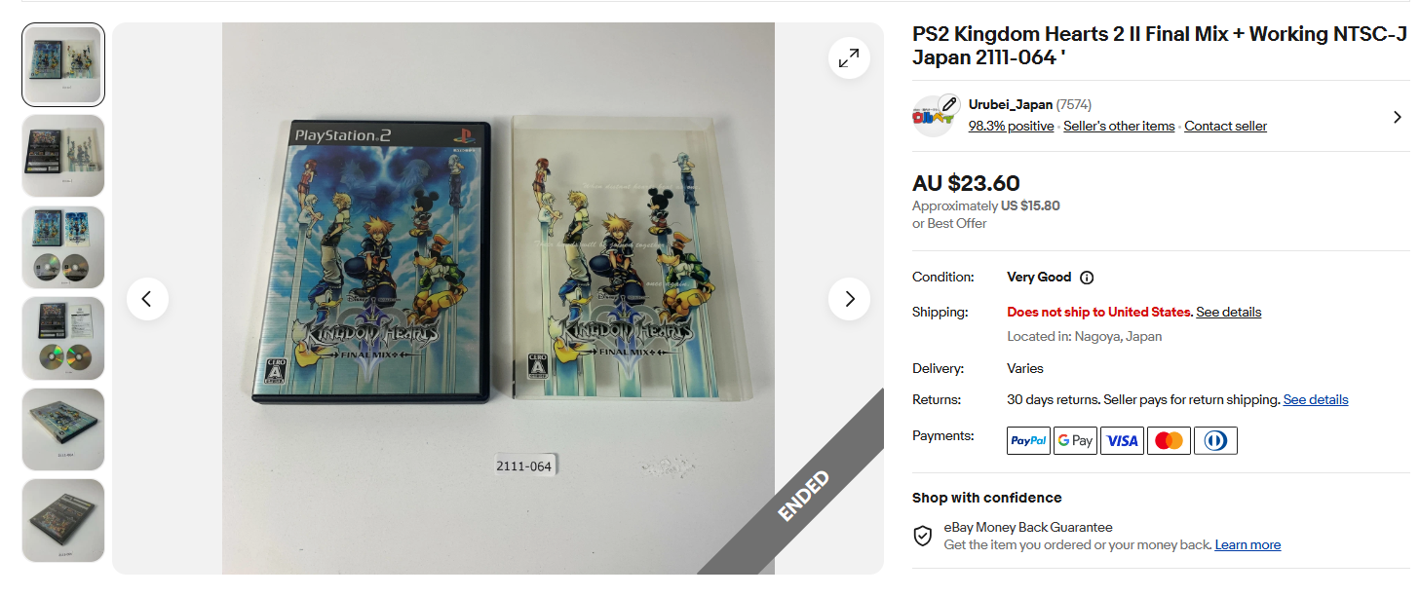Select the second thumbnail showing case back
Screen dimensions: 1420x596
tap(63, 156)
